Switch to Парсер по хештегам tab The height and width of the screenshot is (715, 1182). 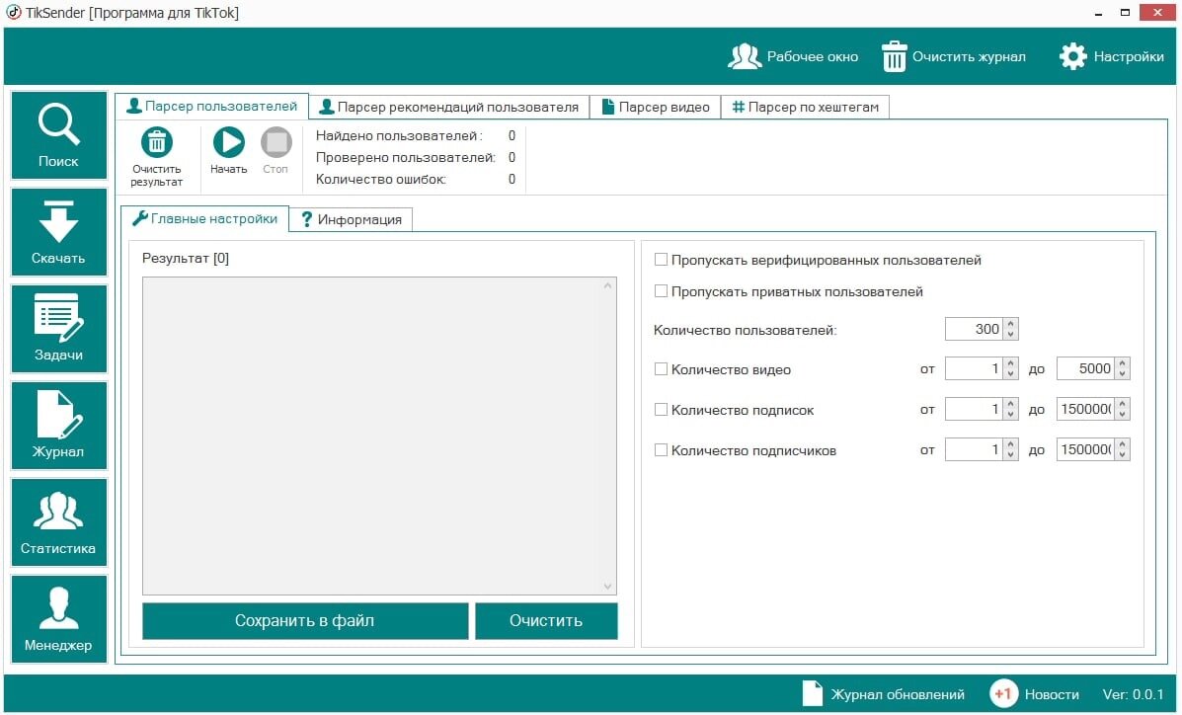click(805, 107)
